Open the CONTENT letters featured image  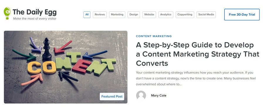pos(66,67)
